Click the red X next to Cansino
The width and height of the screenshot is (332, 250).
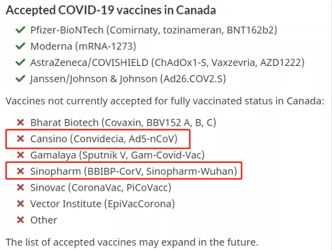21,139
